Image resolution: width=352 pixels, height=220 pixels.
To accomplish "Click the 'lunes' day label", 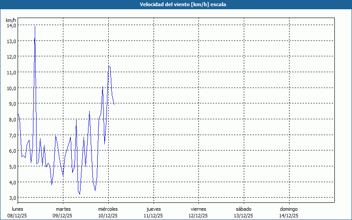I will pyautogui.click(x=18, y=209).
